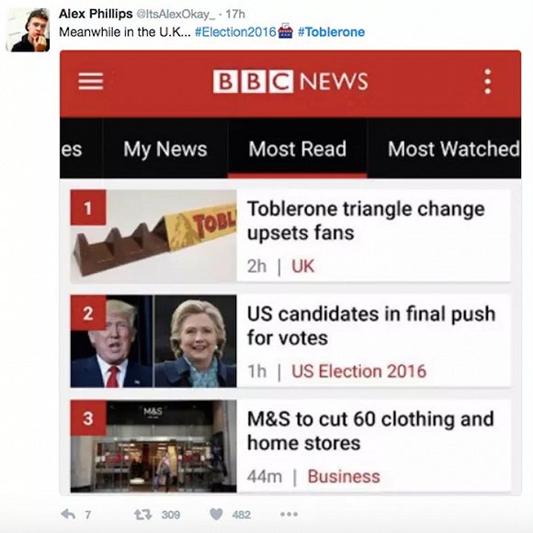533x533 pixels.
Task: Click Alex Phillips' profile avatar
Action: [28, 30]
